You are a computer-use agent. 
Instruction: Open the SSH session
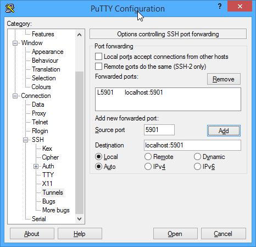tap(175, 234)
